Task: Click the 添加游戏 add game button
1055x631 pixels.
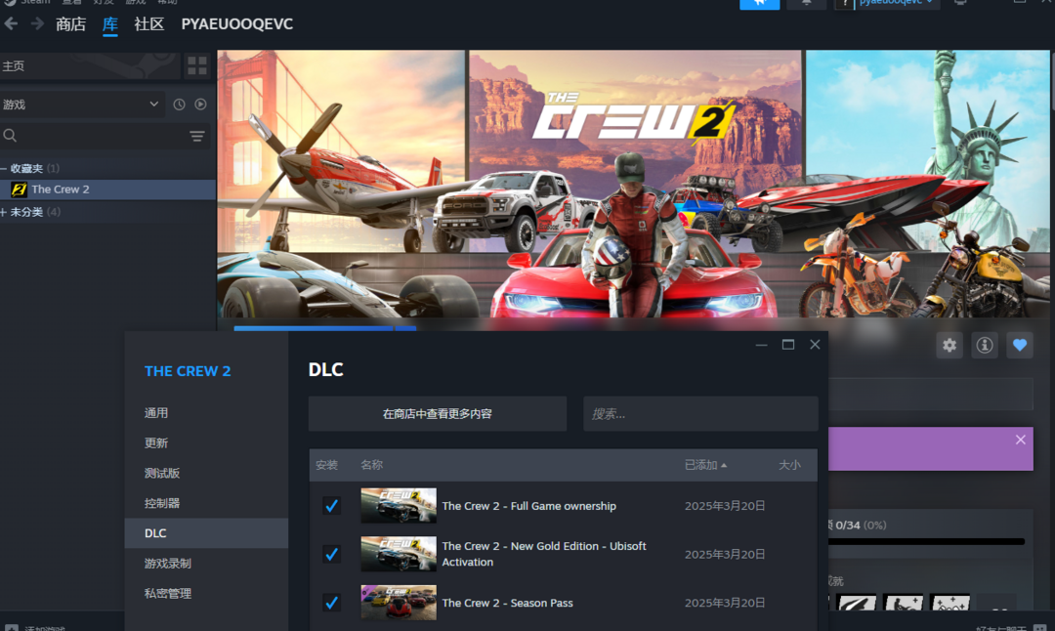Action: coord(37,627)
